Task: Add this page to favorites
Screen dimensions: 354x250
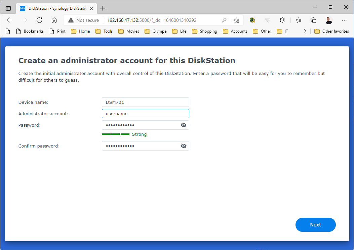Action: tap(236, 20)
